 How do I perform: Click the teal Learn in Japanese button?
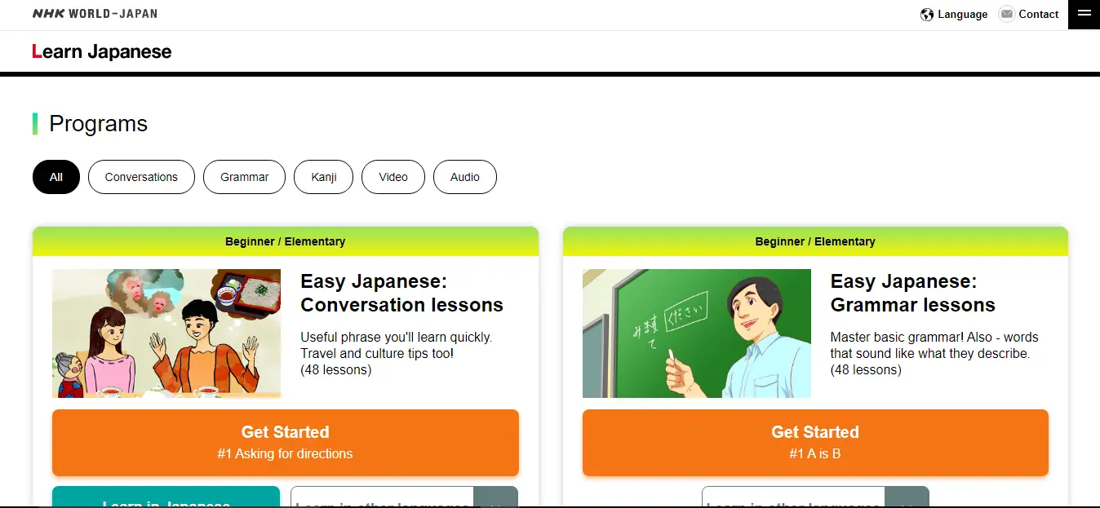tap(166, 498)
